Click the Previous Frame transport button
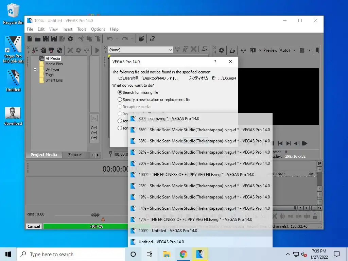The image size is (348, 261). (x=297, y=144)
